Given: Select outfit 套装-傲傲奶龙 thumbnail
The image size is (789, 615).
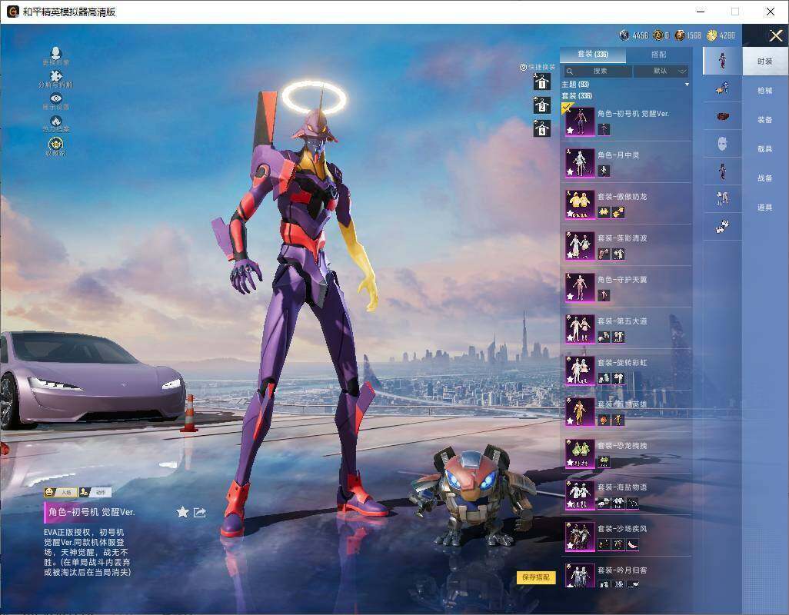Looking at the screenshot, I should 580,204.
